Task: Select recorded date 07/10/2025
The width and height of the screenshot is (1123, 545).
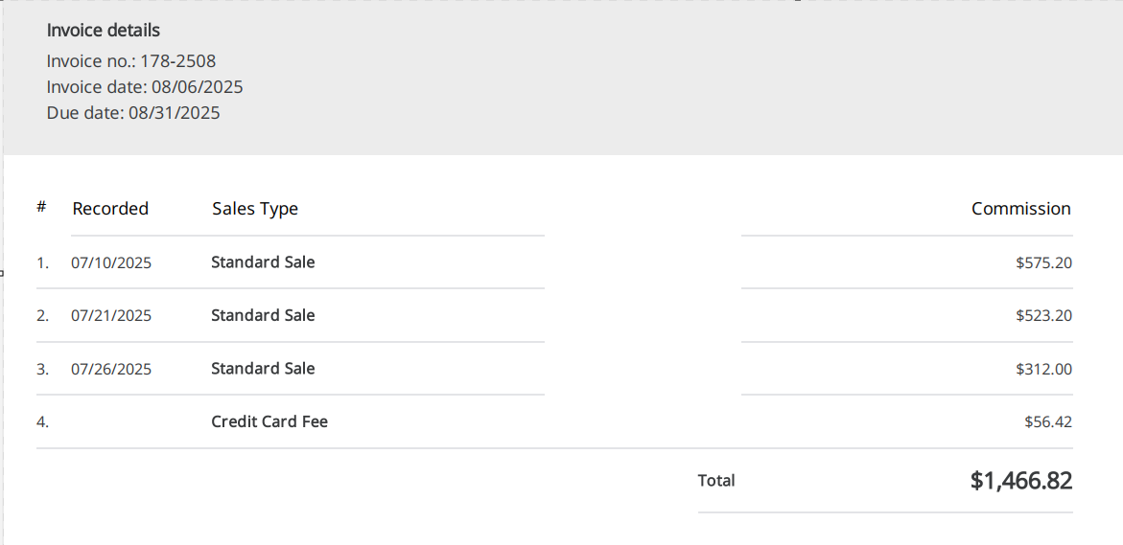Action: 111,262
